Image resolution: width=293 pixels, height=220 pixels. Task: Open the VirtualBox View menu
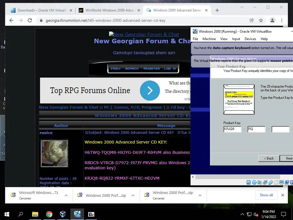tap(224, 39)
